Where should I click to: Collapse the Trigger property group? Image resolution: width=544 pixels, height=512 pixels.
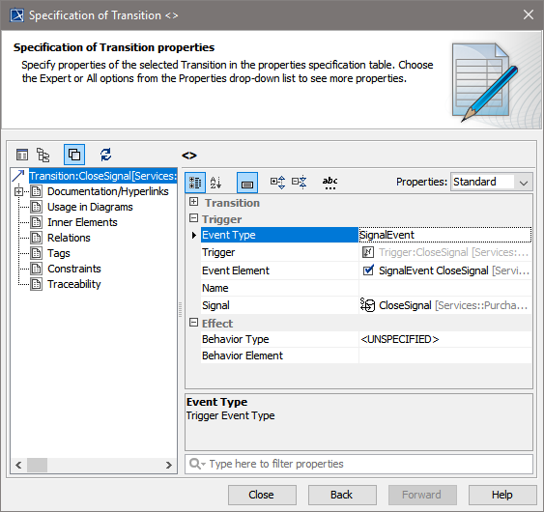tap(193, 218)
